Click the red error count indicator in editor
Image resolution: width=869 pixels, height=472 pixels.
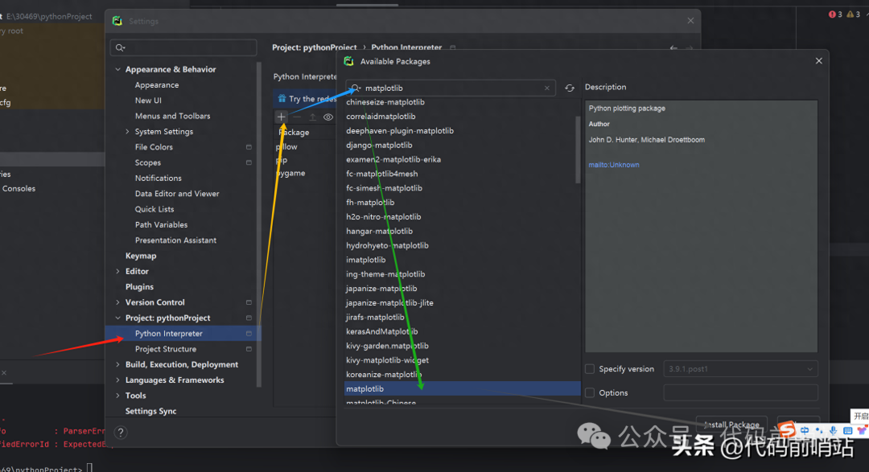coord(835,14)
